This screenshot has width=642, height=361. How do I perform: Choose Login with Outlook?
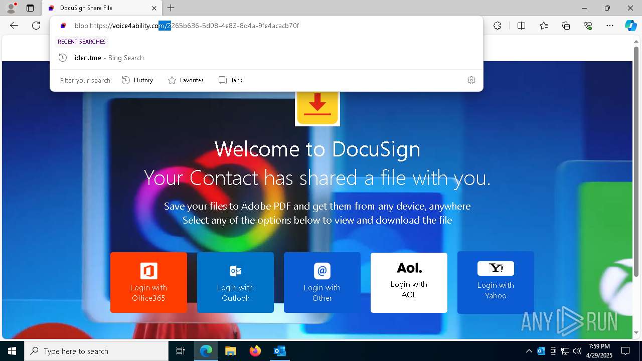click(235, 282)
